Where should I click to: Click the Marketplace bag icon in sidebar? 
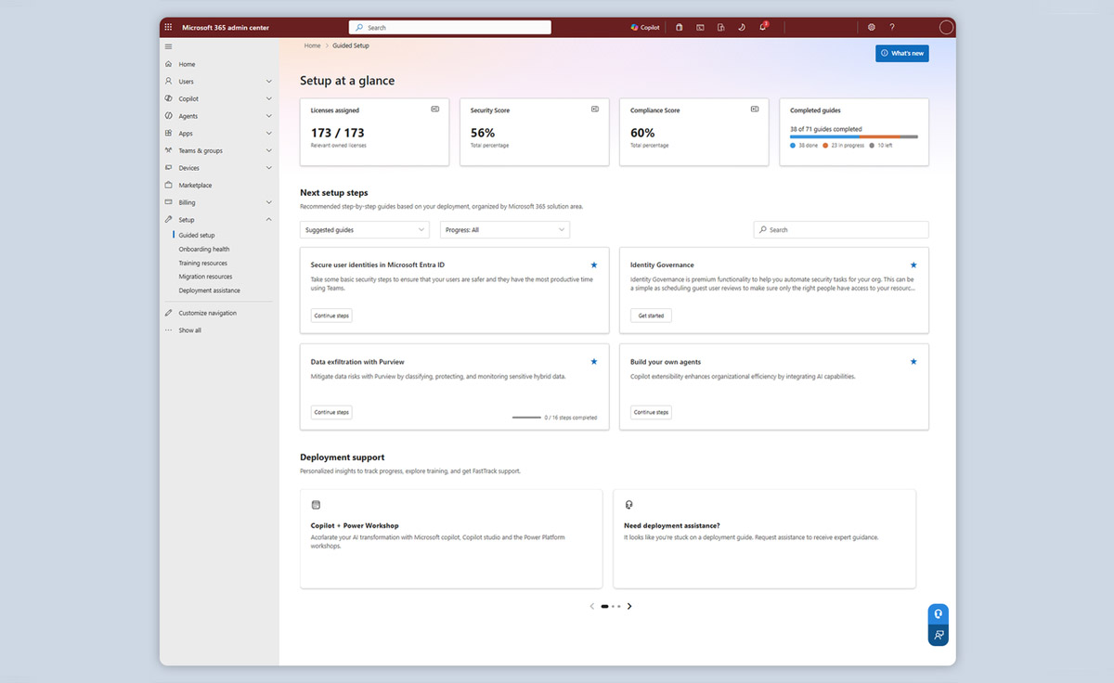(168, 185)
